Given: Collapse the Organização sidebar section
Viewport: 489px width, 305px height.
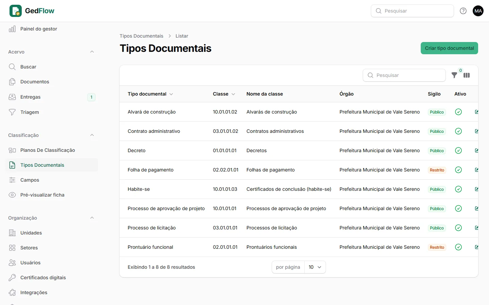Looking at the screenshot, I should pos(92,218).
